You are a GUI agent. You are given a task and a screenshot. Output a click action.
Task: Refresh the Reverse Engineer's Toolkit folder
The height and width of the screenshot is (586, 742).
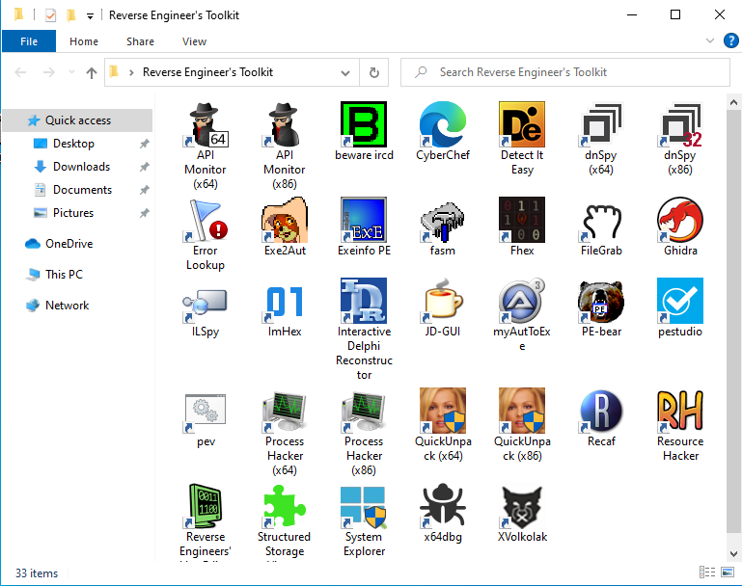373,72
